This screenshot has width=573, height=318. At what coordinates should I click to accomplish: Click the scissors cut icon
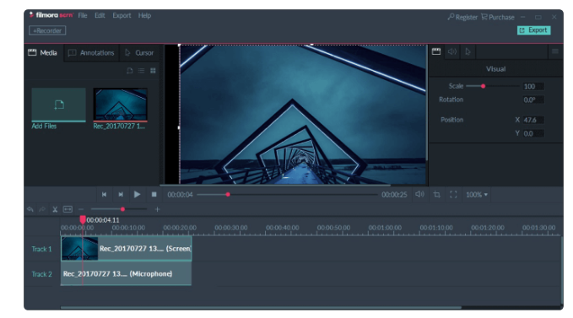pyautogui.click(x=55, y=209)
